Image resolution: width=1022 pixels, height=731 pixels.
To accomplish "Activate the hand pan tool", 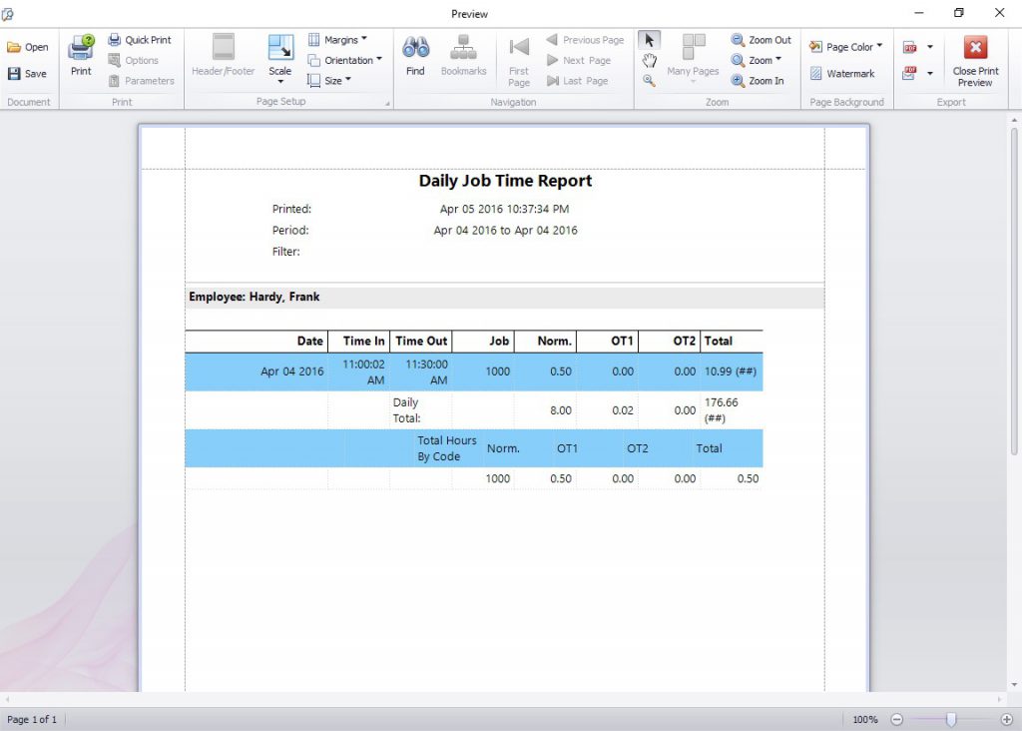I will click(650, 60).
